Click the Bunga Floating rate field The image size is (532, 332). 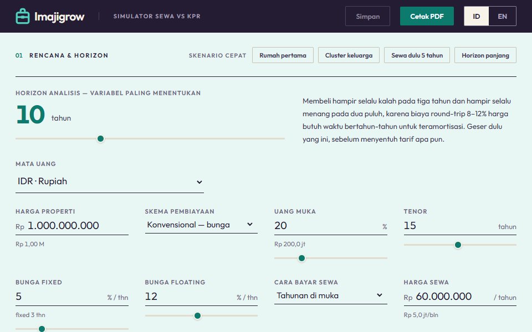tap(201, 297)
